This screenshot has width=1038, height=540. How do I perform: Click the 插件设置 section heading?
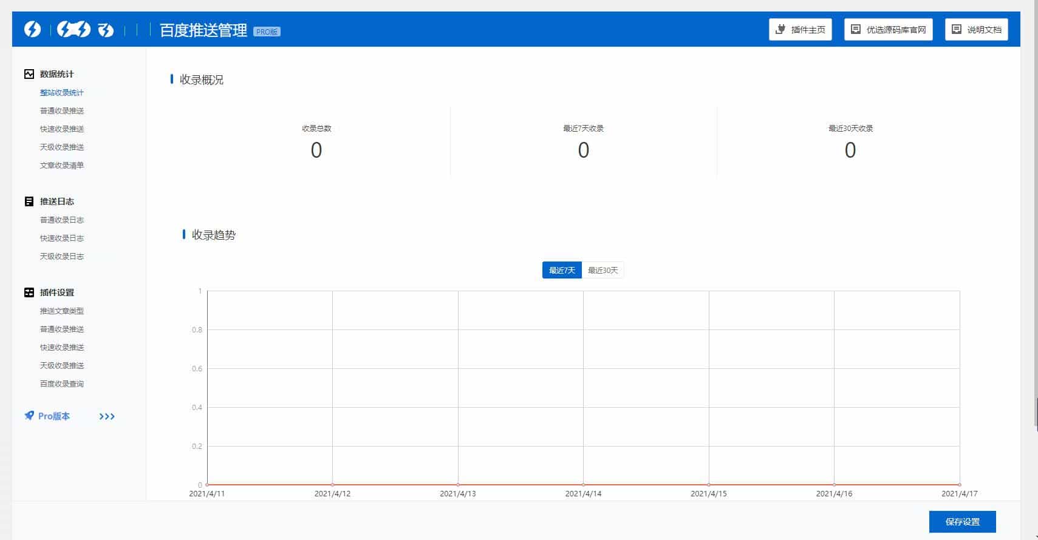[x=57, y=292]
